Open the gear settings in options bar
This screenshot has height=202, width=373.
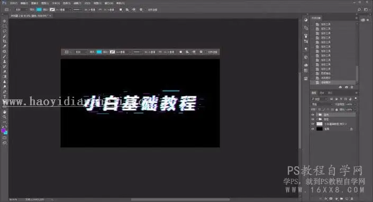coord(141,10)
